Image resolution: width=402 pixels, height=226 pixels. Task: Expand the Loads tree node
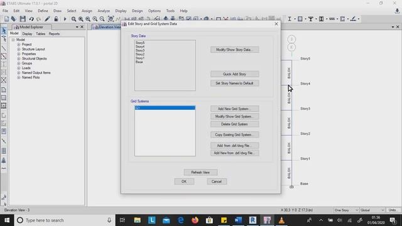[x=18, y=68]
